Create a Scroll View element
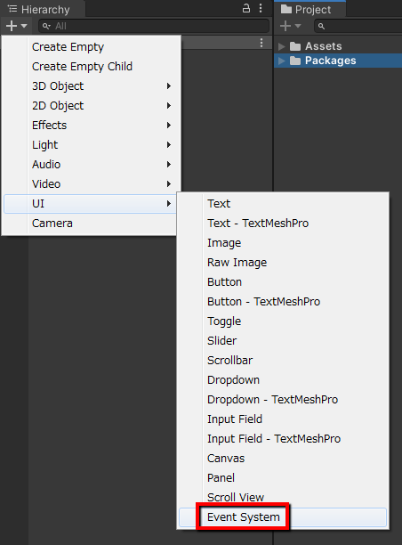Image resolution: width=402 pixels, height=545 pixels. 283,498
